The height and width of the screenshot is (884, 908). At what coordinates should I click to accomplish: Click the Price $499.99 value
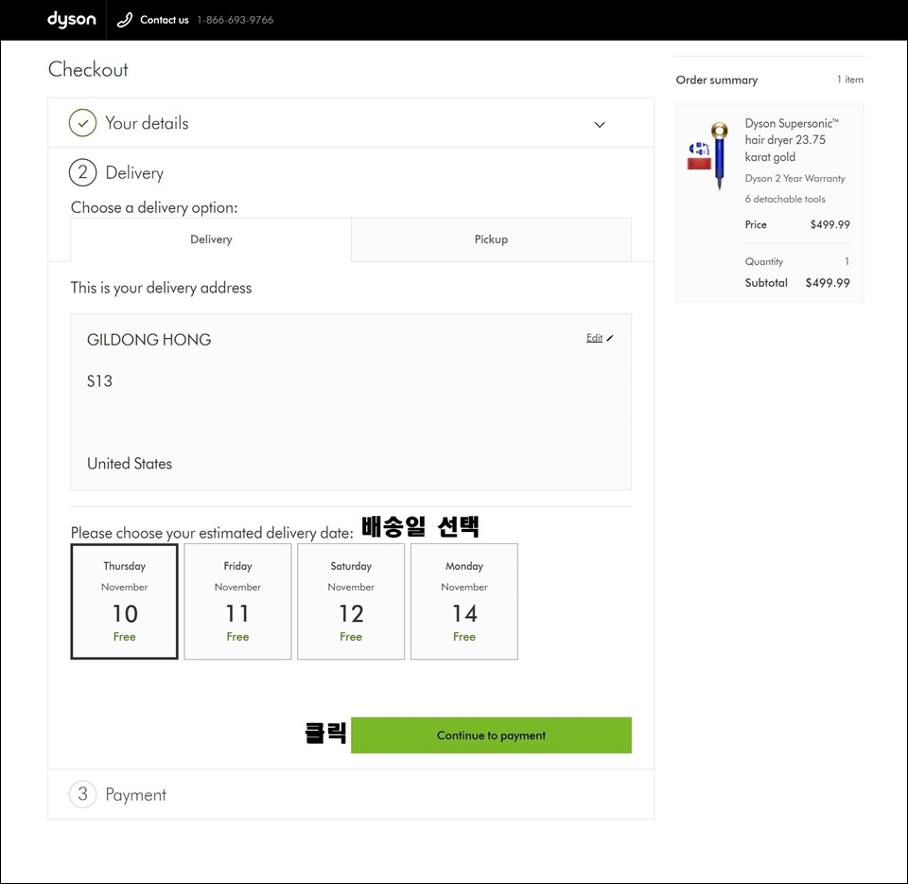pos(829,224)
